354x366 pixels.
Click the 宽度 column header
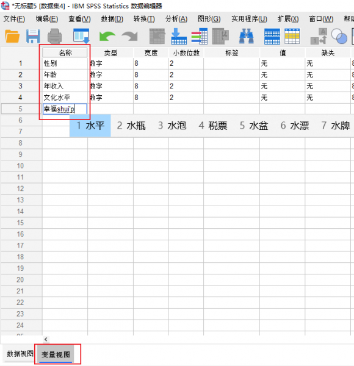click(151, 52)
